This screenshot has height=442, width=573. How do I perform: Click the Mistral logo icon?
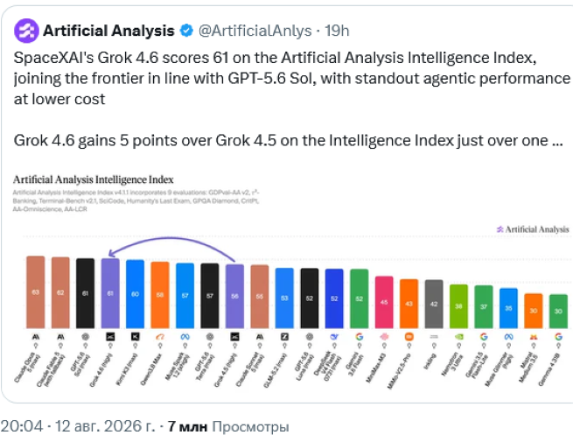click(x=534, y=337)
